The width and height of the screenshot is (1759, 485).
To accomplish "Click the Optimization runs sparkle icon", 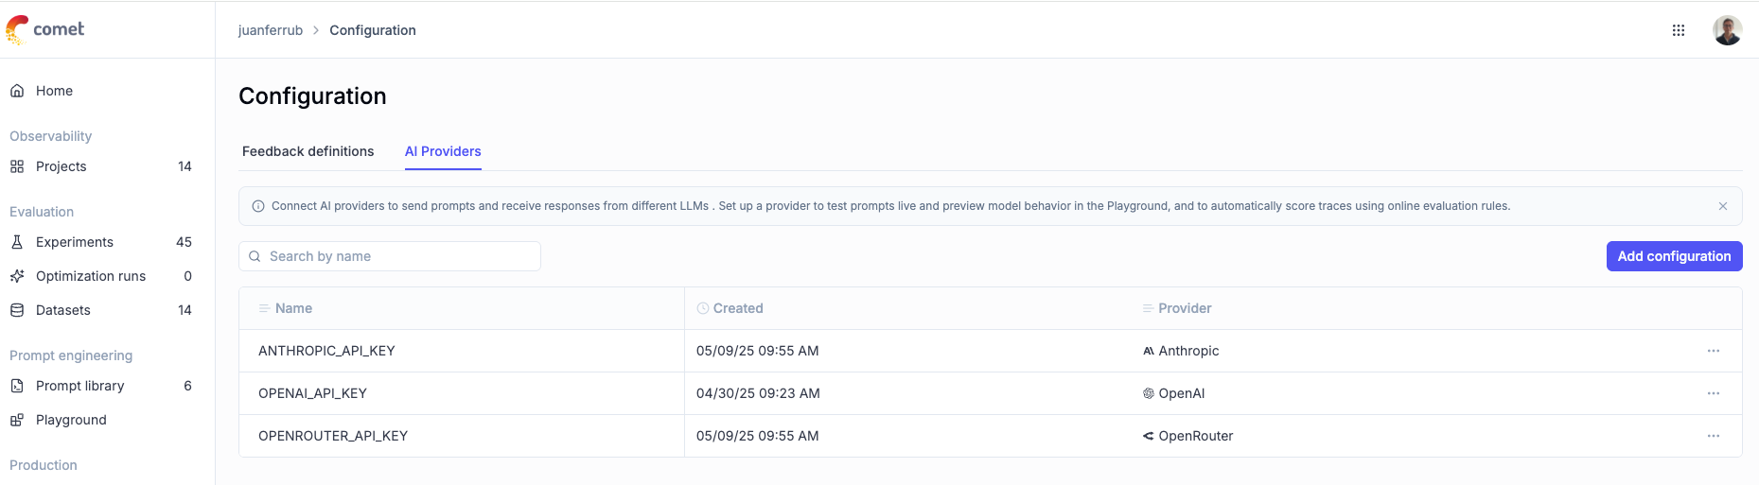I will point(17,276).
